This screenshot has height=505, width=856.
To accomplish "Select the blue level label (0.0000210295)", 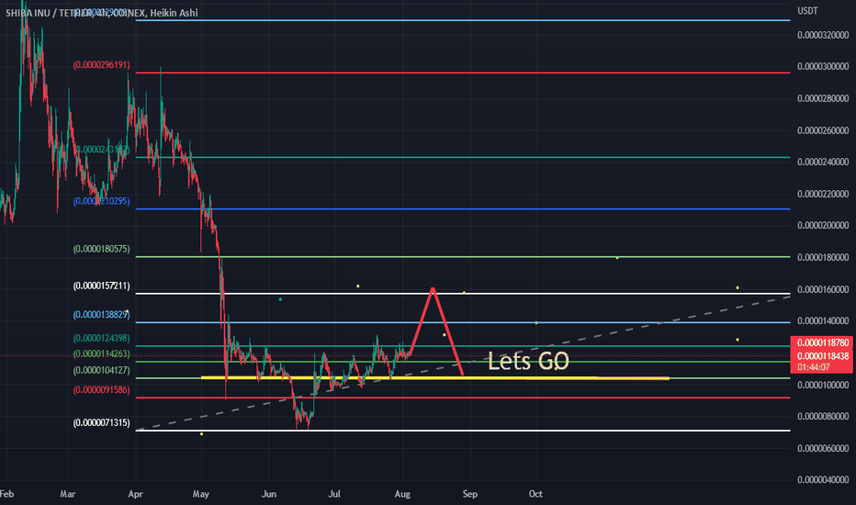I will pyautogui.click(x=102, y=201).
